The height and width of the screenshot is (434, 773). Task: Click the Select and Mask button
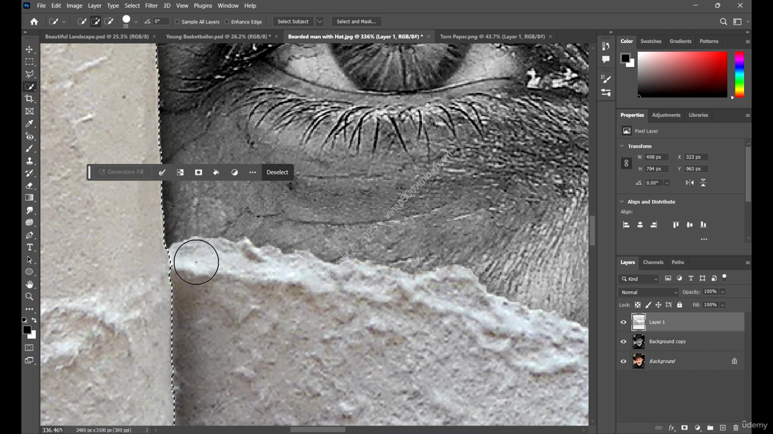pos(356,22)
